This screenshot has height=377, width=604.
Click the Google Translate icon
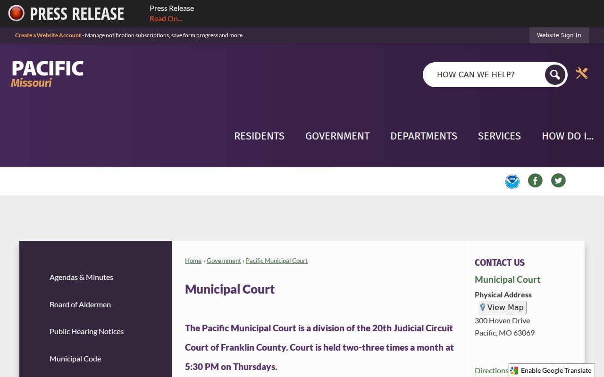[514, 370]
